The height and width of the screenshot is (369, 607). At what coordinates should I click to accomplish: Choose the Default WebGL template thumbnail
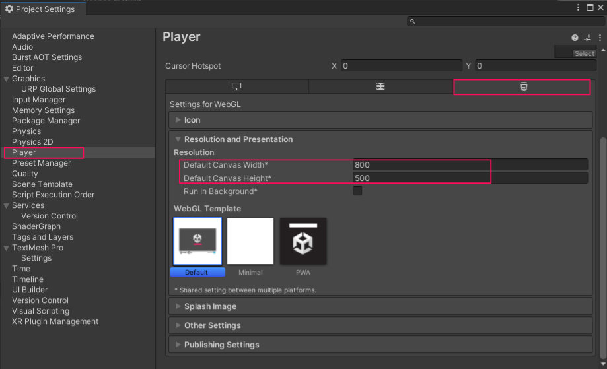(197, 241)
